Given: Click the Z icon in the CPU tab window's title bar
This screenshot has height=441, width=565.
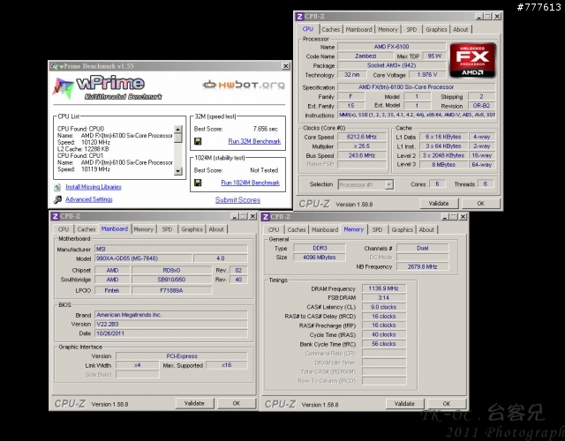Looking at the screenshot, I should tap(299, 17).
